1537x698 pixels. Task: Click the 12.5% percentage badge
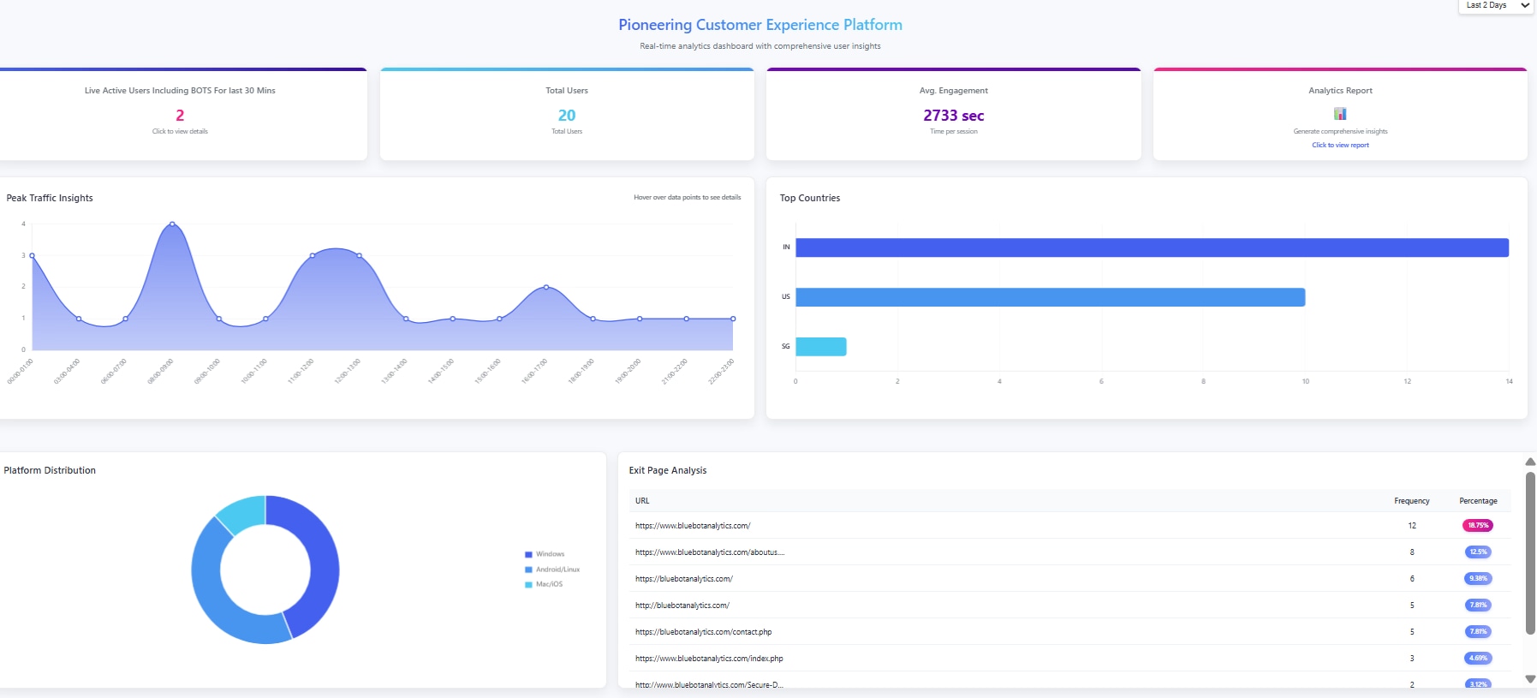coord(1478,552)
